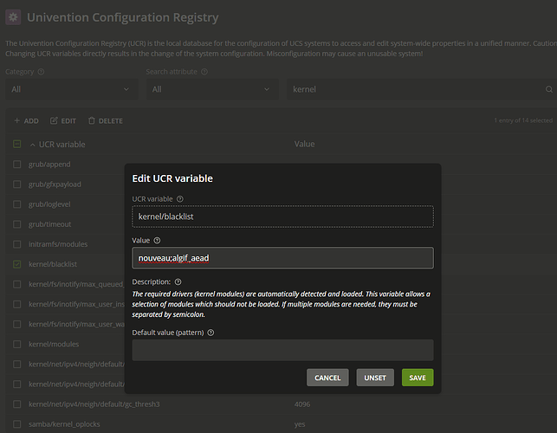Open the Category help icon

coord(41,72)
